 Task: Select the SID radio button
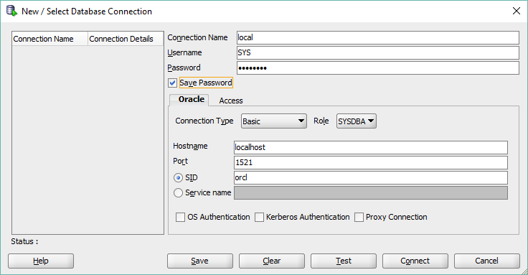click(178, 177)
